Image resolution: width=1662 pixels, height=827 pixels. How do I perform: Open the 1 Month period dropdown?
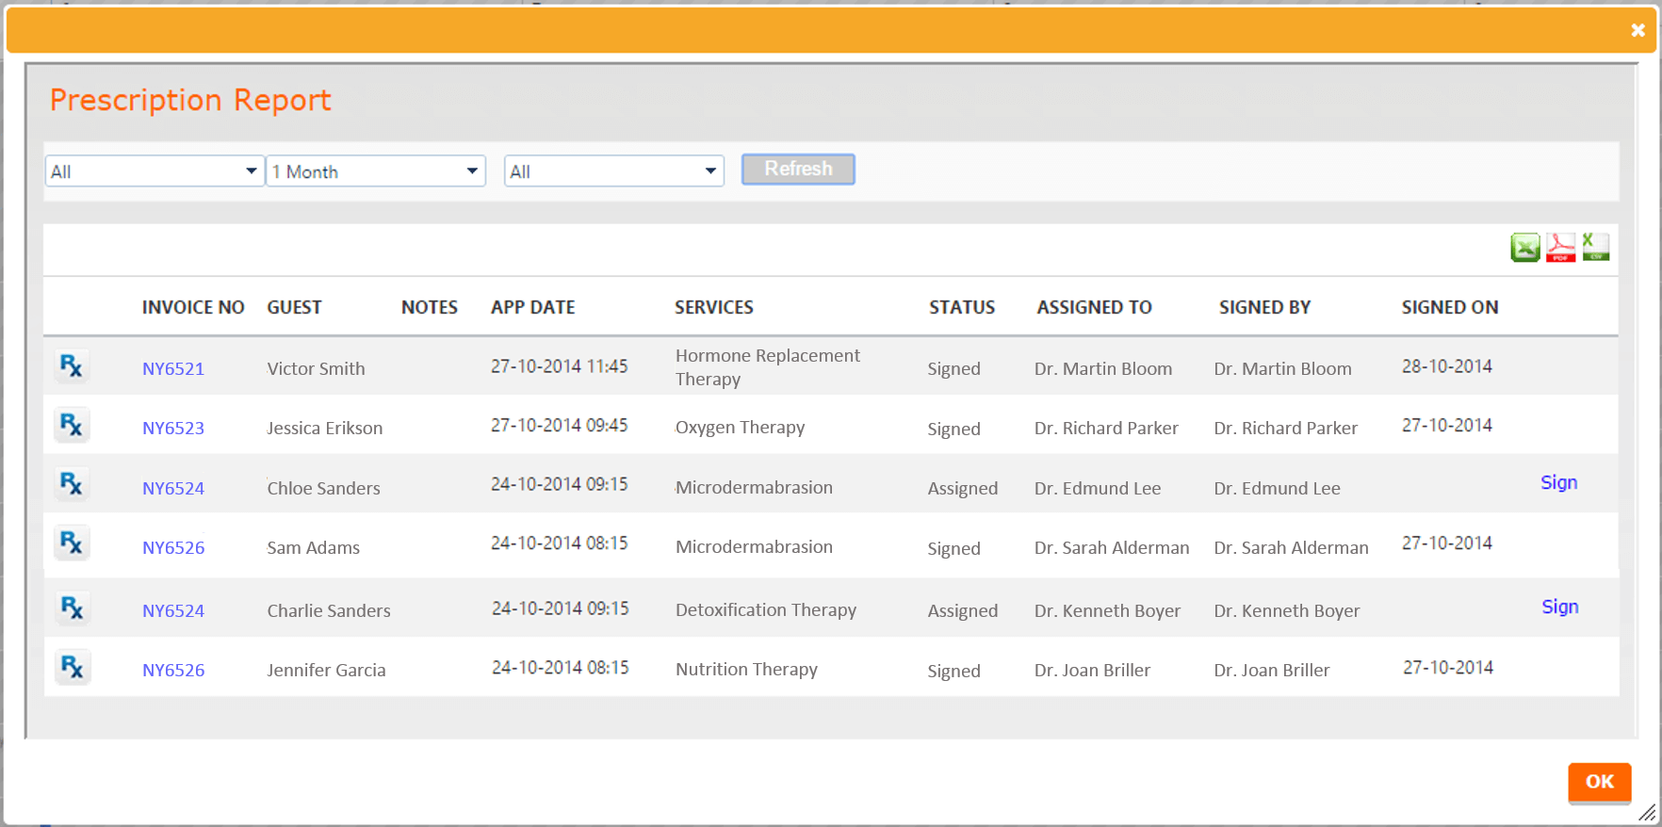376,171
